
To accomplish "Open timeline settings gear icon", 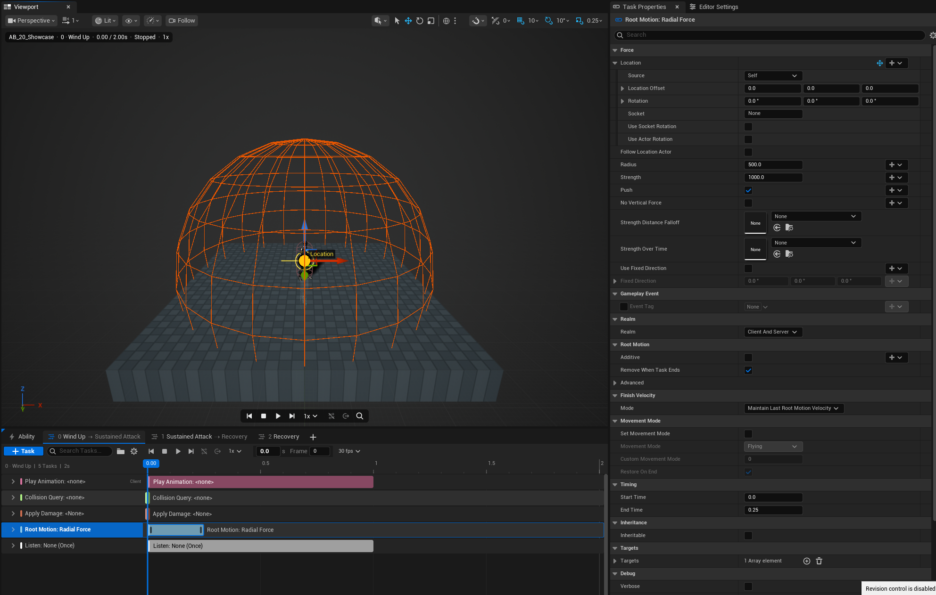I will [134, 451].
